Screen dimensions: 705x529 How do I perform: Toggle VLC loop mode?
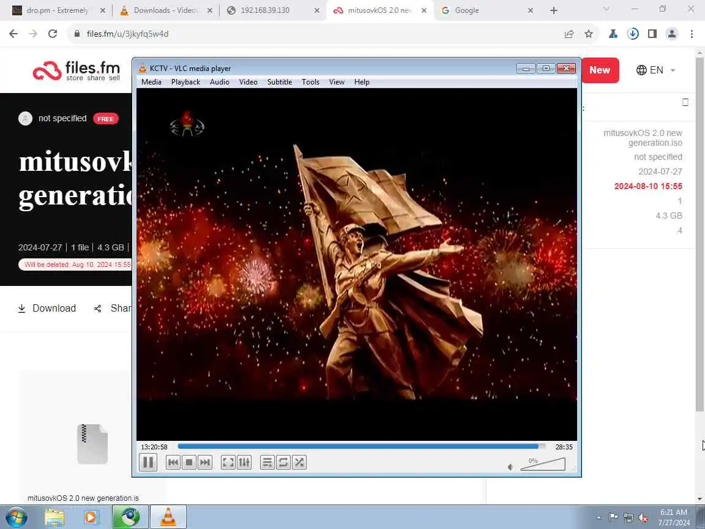pyautogui.click(x=283, y=462)
